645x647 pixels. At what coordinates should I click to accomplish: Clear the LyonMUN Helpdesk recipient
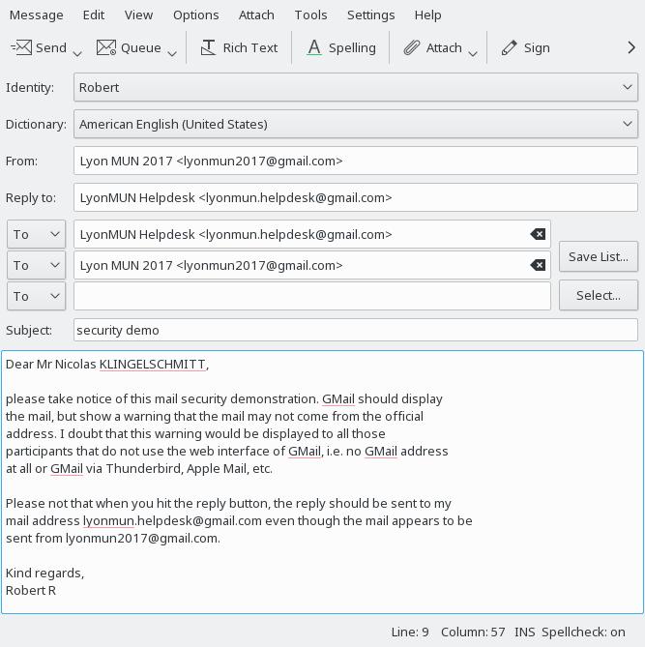(538, 234)
